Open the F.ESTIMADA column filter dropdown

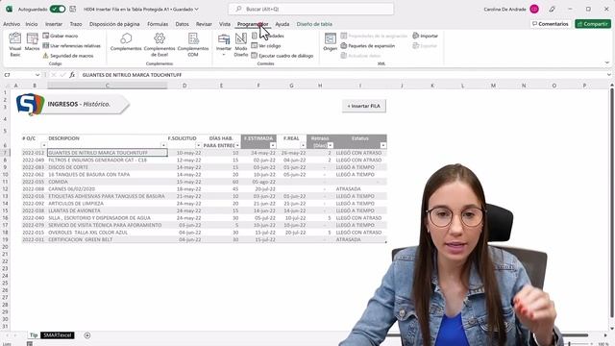pos(273,145)
